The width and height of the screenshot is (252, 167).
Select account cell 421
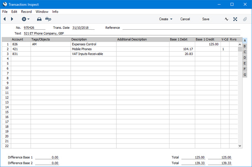tap(21, 49)
